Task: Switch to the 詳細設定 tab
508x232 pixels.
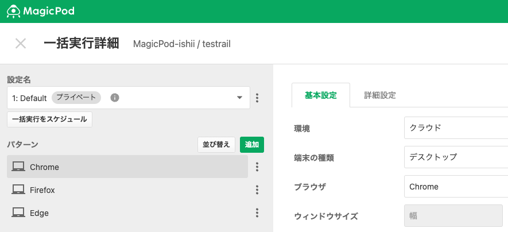Action: tap(380, 95)
